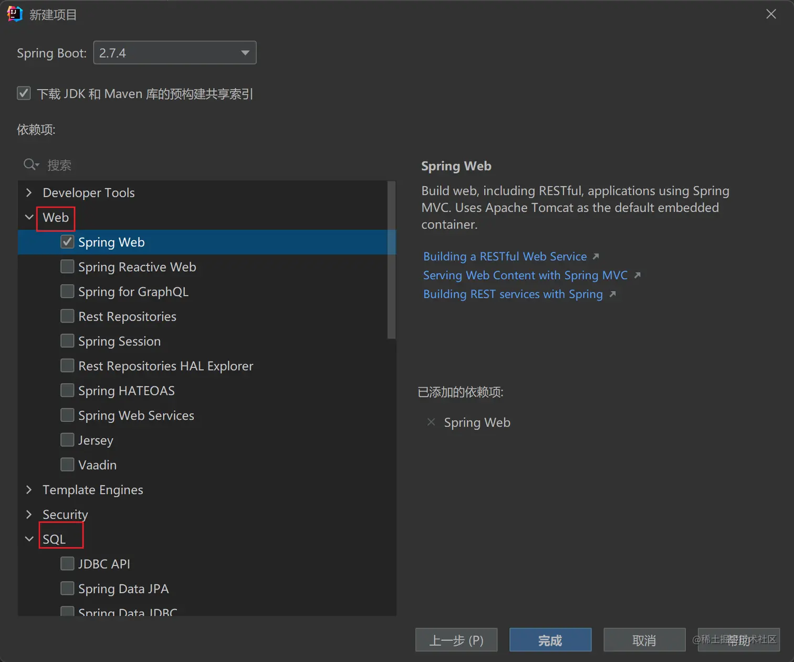Check the Spring Web Services checkbox
The width and height of the screenshot is (794, 662).
tap(67, 415)
